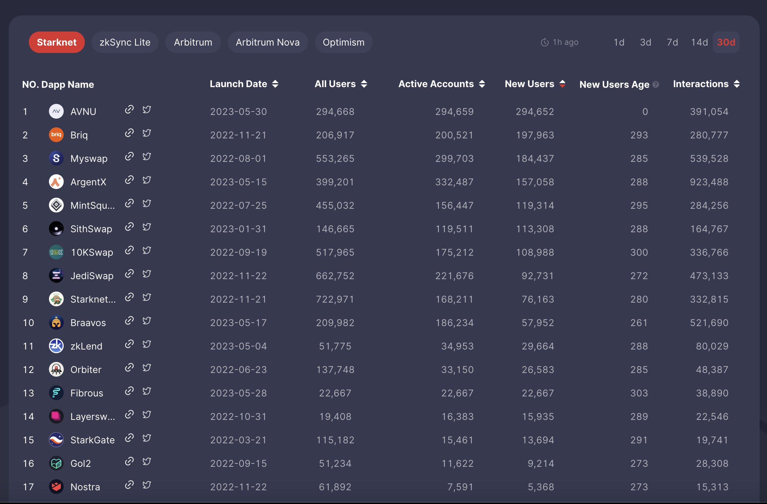Screen dimensions: 767x504
Task: Open Layerswap website link icon
Action: 129,415
